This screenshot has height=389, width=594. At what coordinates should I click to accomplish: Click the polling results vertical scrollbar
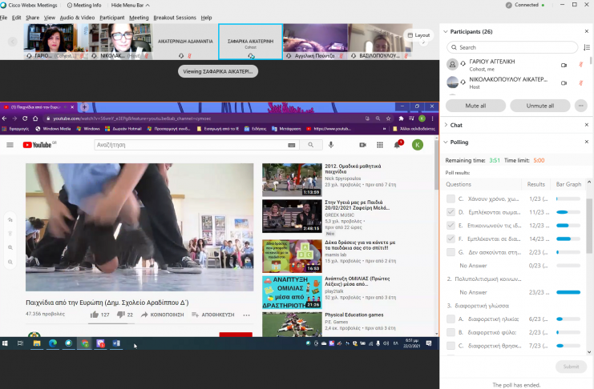click(590, 240)
